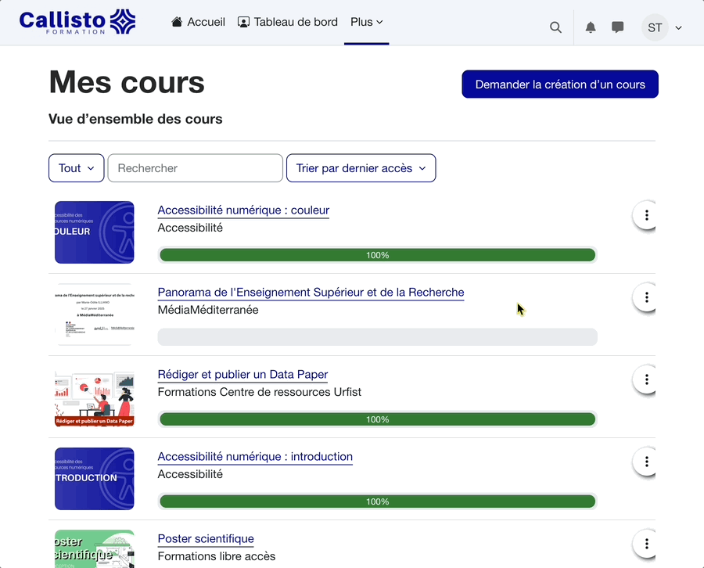Click Accessibilité category under the introduction course
This screenshot has width=704, height=568.
pyautogui.click(x=190, y=474)
